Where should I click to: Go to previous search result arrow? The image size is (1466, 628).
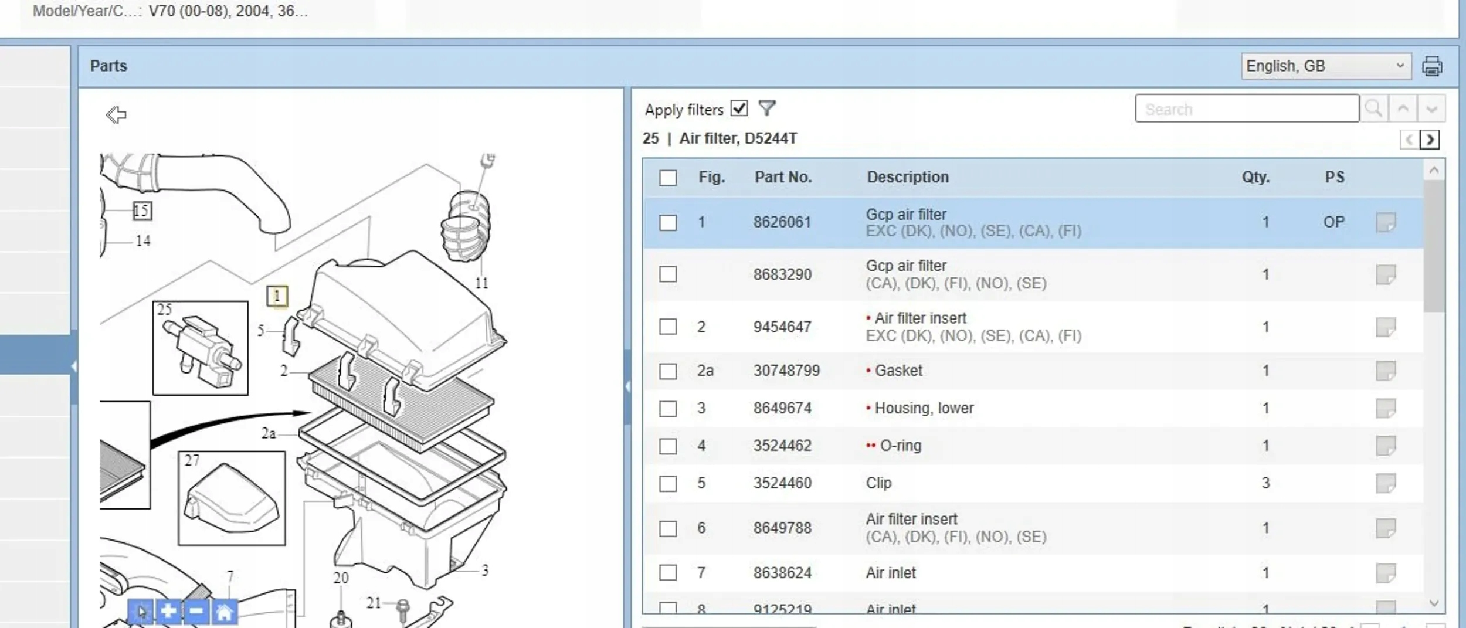(x=1403, y=108)
